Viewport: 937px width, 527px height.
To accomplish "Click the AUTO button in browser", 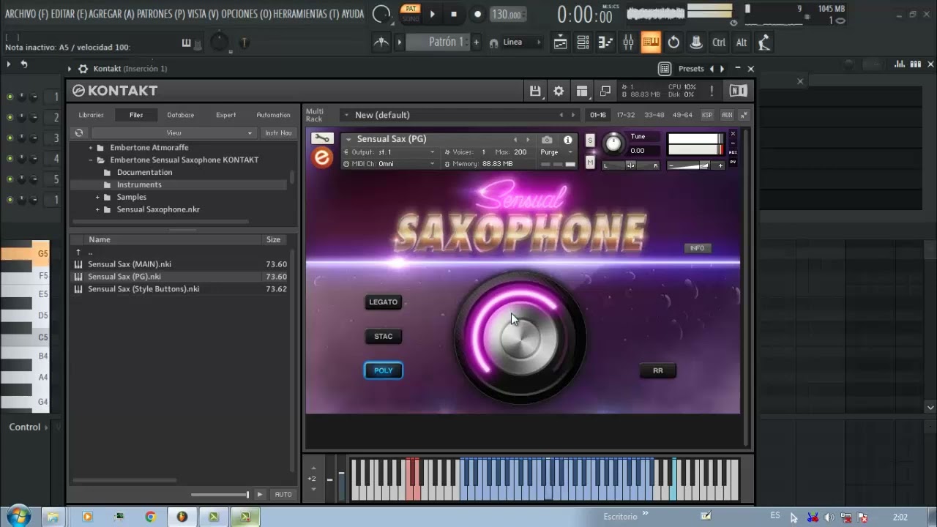I will click(283, 495).
